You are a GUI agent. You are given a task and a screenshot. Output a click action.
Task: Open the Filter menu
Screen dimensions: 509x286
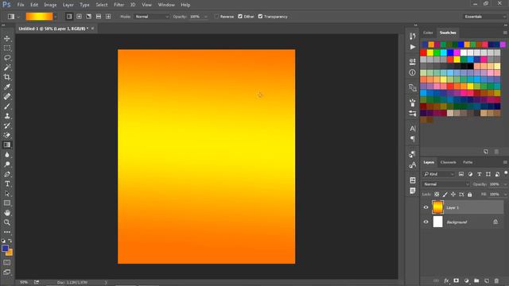[x=119, y=5]
